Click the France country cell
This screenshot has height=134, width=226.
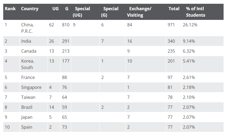[28, 77]
